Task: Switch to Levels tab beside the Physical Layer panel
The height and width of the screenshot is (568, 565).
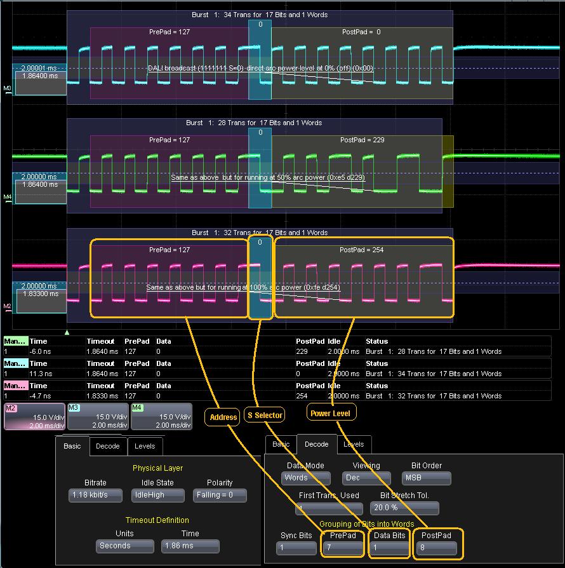Action: tap(145, 446)
